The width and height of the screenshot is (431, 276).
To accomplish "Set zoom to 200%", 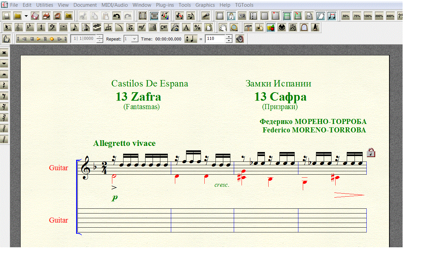I will [379, 16].
